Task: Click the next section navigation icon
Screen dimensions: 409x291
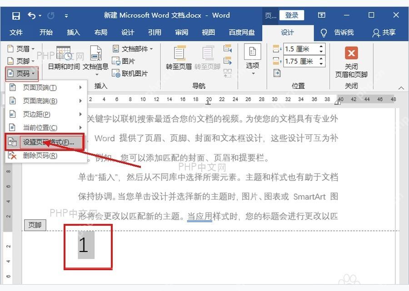Action: click(x=228, y=61)
